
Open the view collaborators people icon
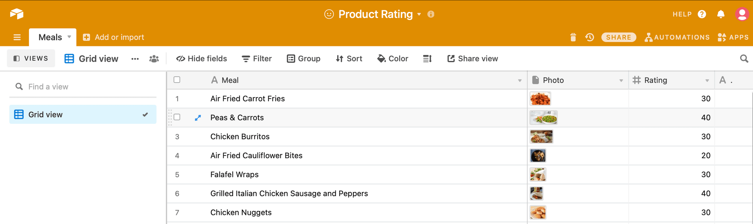[154, 59]
